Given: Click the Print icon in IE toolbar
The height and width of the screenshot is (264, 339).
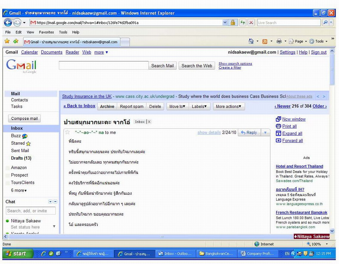Looking at the screenshot, I should click(x=279, y=41).
